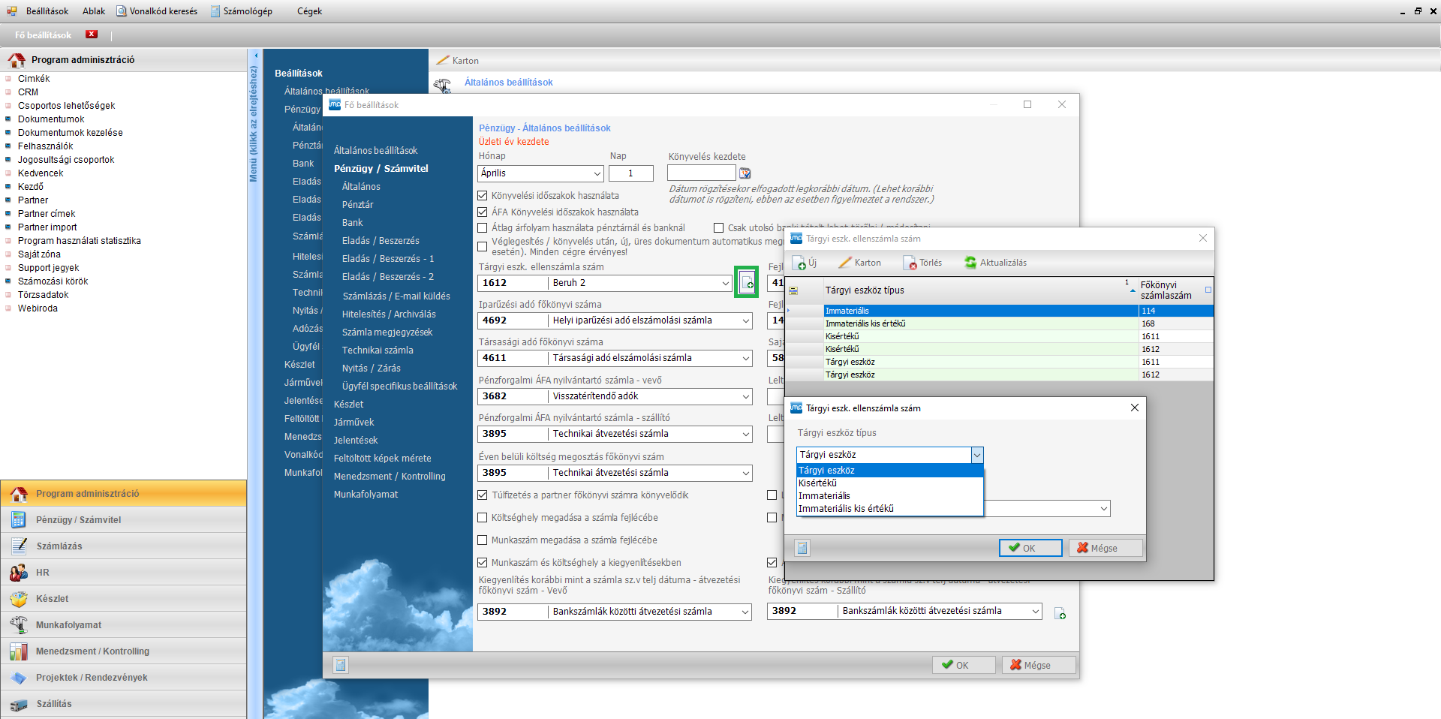1441x719 pixels.
Task: Click the calendar icon beside Könyvelés kezdete
Action: (x=745, y=173)
